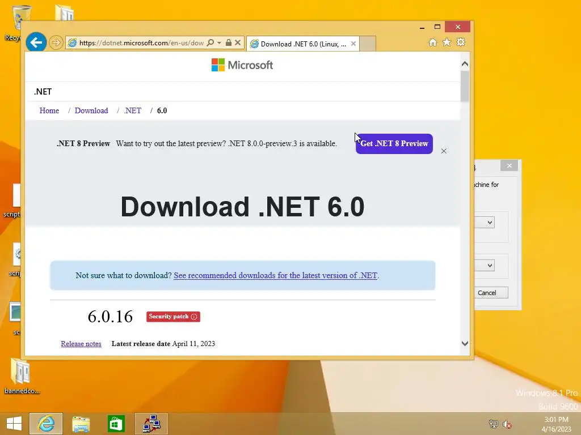
Task: Click the 6.0.16 version heading
Action: tap(110, 317)
